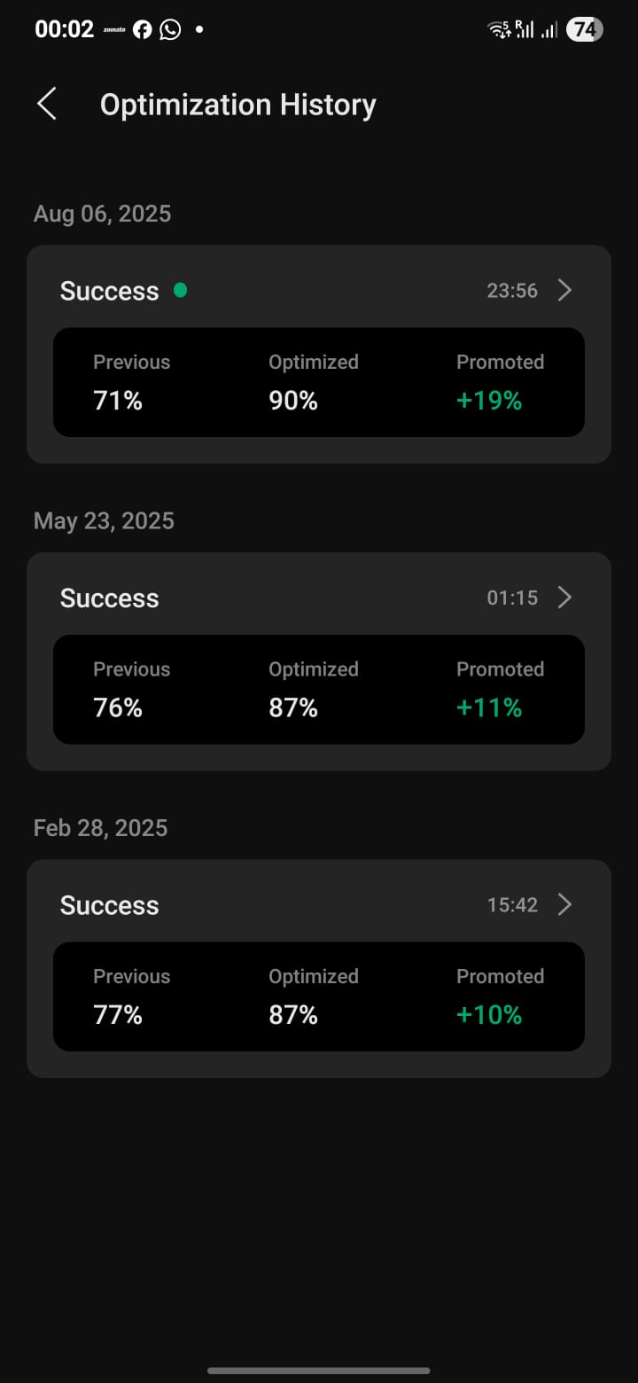Tap the Optimization History title
The width and height of the screenshot is (638, 1383).
pyautogui.click(x=237, y=105)
